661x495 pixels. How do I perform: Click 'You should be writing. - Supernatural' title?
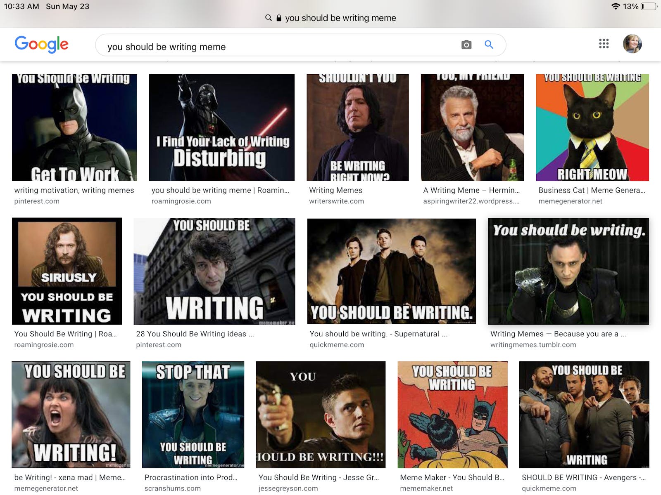tap(378, 334)
